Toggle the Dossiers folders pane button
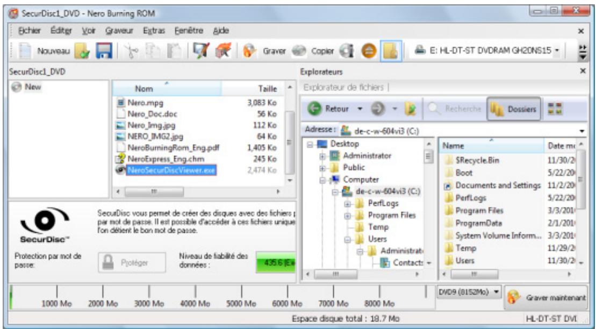Image resolution: width=596 pixels, height=329 pixels. [x=514, y=109]
